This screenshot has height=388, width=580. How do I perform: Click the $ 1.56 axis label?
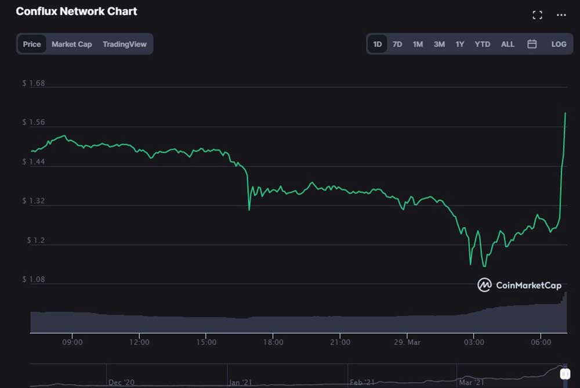[34, 123]
